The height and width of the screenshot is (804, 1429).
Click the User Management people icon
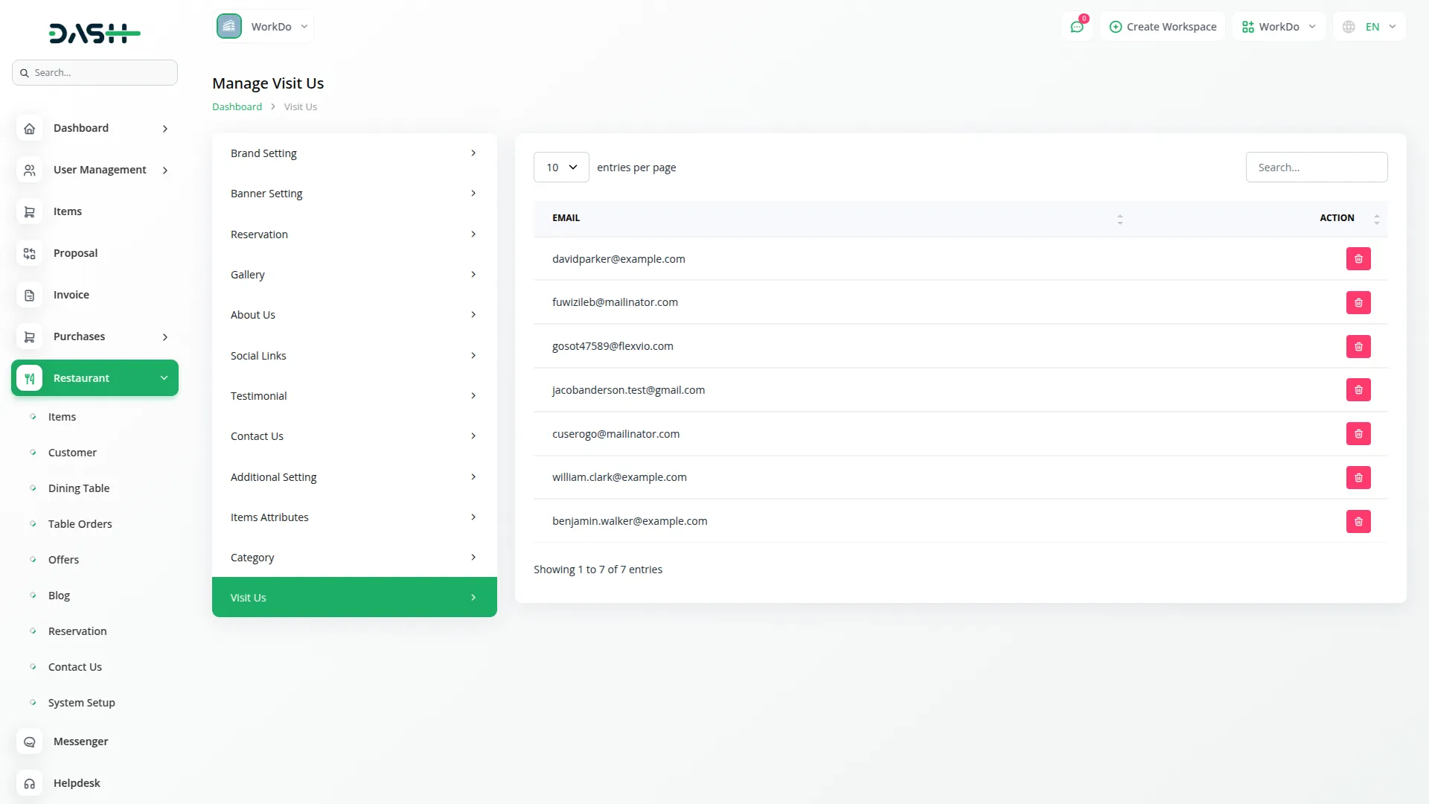(x=29, y=170)
